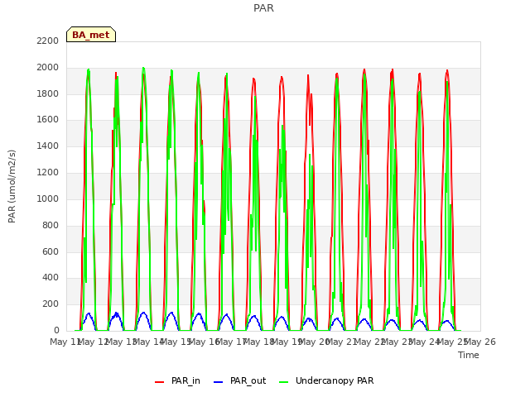Viewport: 530px width, 397px height.
Task: Click the 400 y-axis tick label
Action: pyautogui.click(x=51, y=278)
